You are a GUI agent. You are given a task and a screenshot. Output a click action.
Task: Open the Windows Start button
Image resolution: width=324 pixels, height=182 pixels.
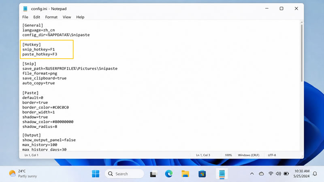(x=96, y=174)
